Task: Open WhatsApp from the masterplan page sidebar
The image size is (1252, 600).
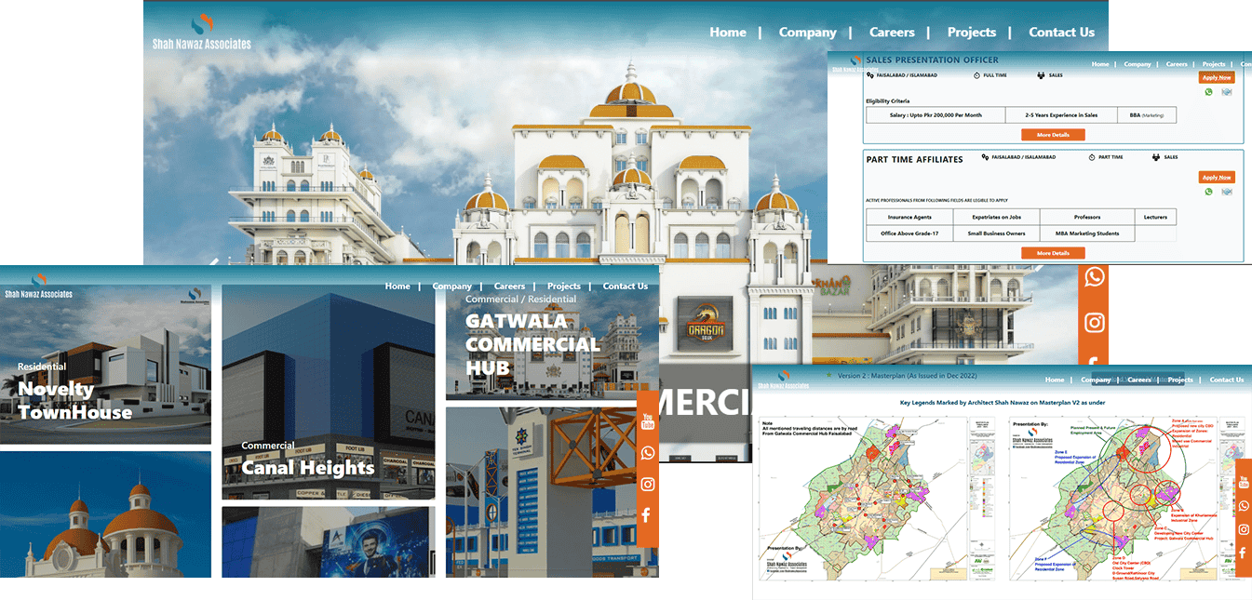Action: click(1244, 506)
